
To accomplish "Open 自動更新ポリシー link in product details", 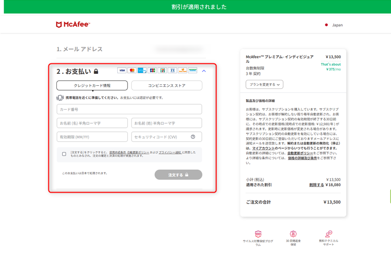I will [x=300, y=153].
